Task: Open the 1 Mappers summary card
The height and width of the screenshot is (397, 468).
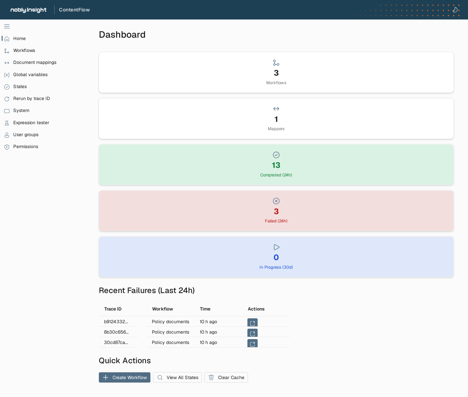Action: click(276, 118)
